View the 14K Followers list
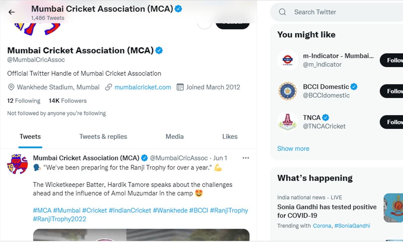The width and height of the screenshot is (403, 242). 68,101
